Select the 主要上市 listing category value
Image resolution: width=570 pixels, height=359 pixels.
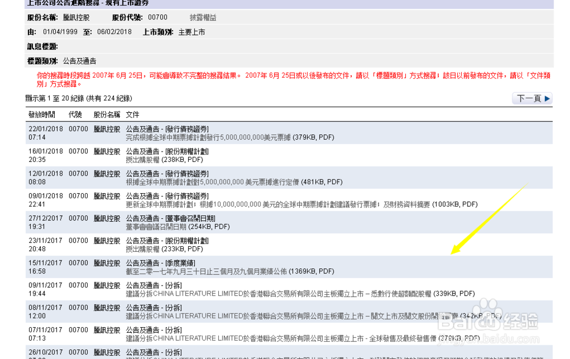coord(192,32)
